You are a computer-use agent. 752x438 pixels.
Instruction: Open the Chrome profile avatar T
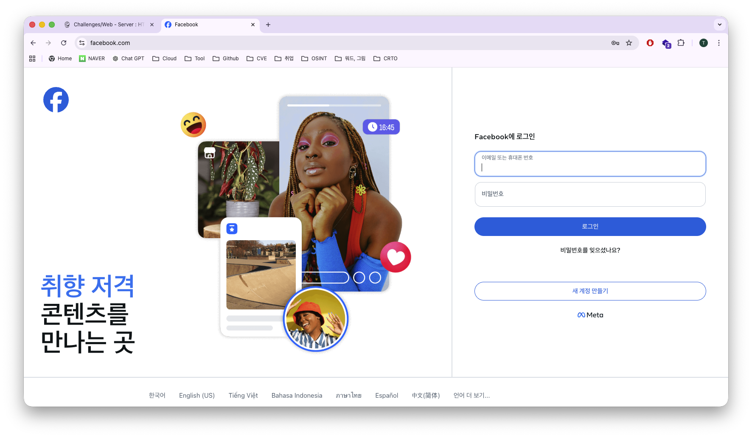coord(704,43)
